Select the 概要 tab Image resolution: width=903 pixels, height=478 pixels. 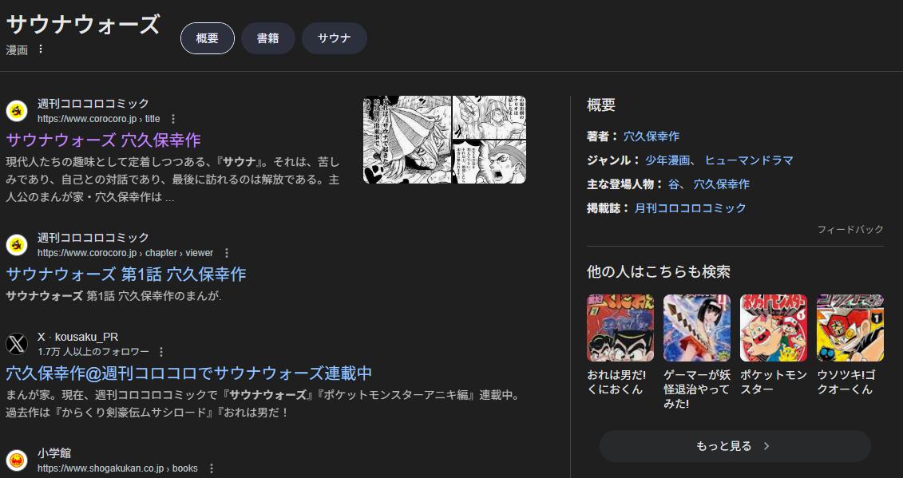pos(208,38)
